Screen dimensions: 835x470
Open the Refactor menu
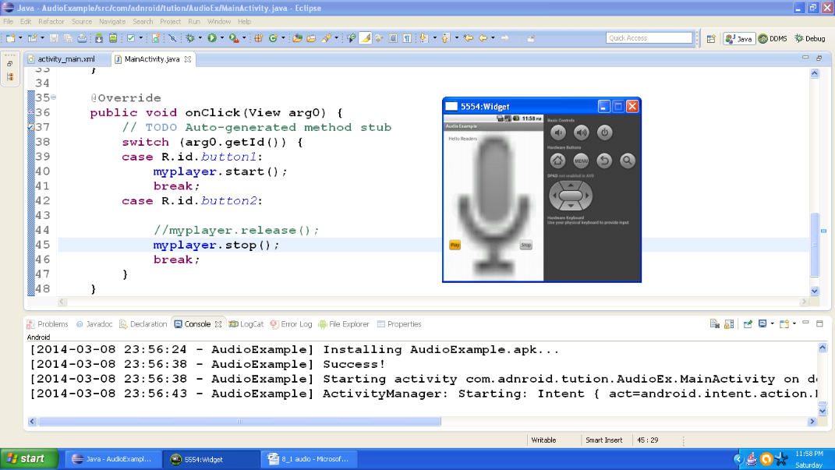(x=51, y=21)
